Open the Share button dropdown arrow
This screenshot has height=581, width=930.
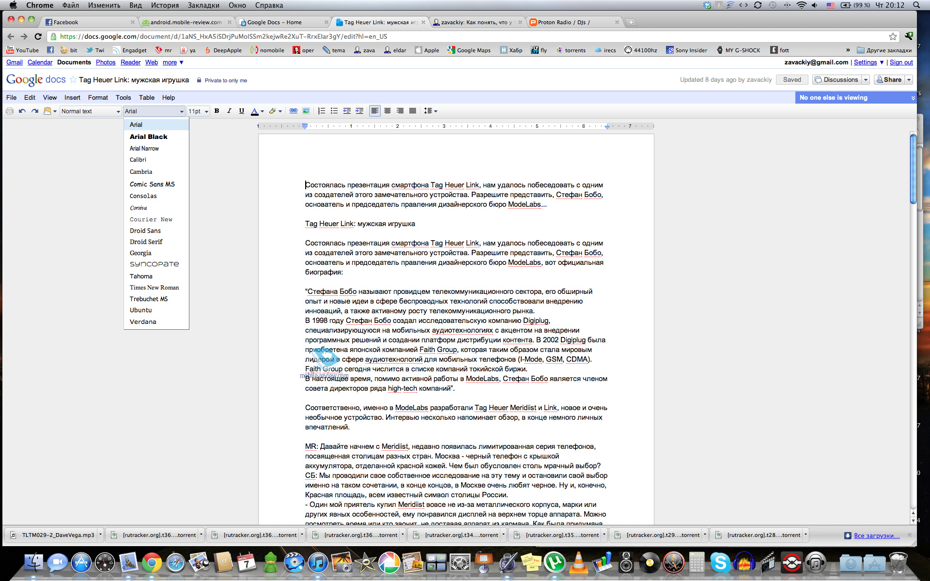[909, 79]
